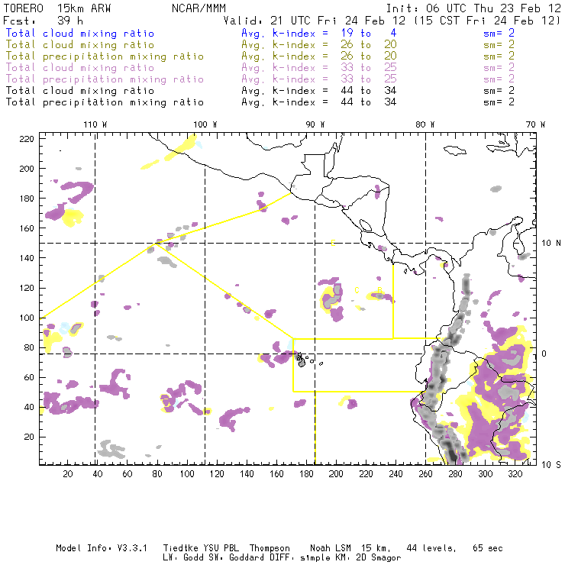The image size is (565, 565).
Task: Select blue "Total cloud mixing ratio" legend row
Action: [80, 33]
